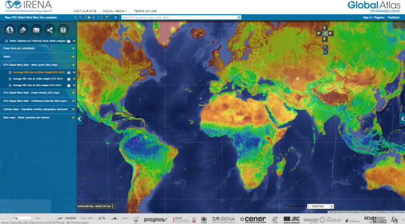Click the globe at the pan control center

pyautogui.click(x=325, y=33)
